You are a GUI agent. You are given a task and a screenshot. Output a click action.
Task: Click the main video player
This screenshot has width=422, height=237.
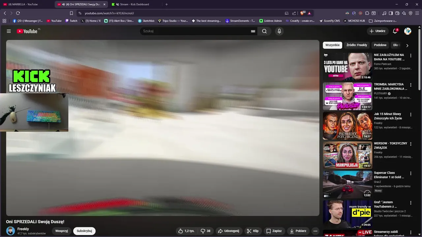[163, 128]
